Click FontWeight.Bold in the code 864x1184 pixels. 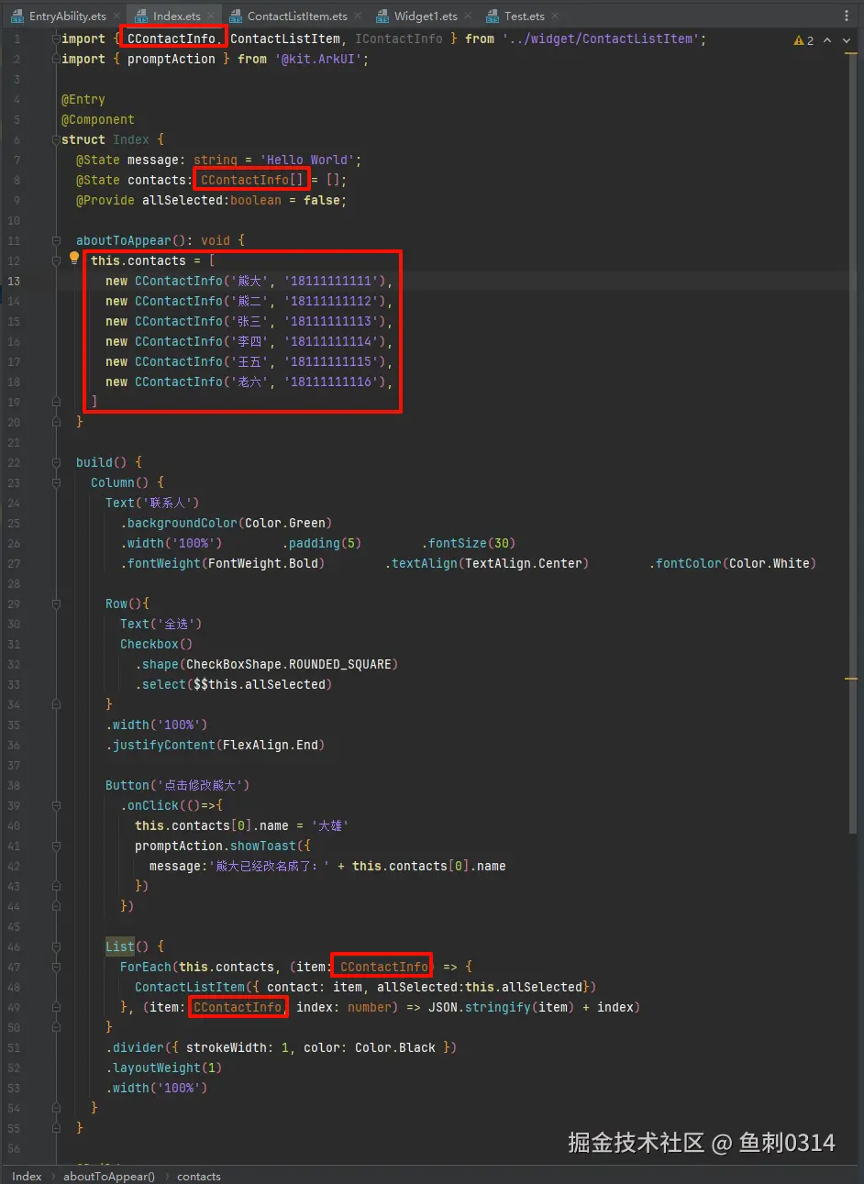pos(263,563)
